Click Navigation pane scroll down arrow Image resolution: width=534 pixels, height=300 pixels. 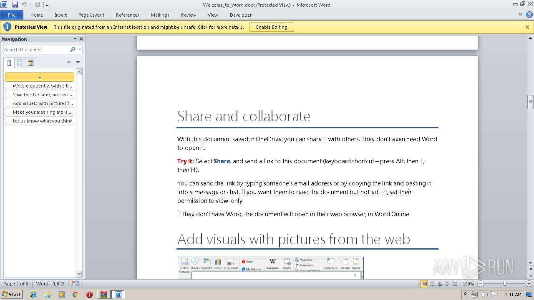(79, 274)
